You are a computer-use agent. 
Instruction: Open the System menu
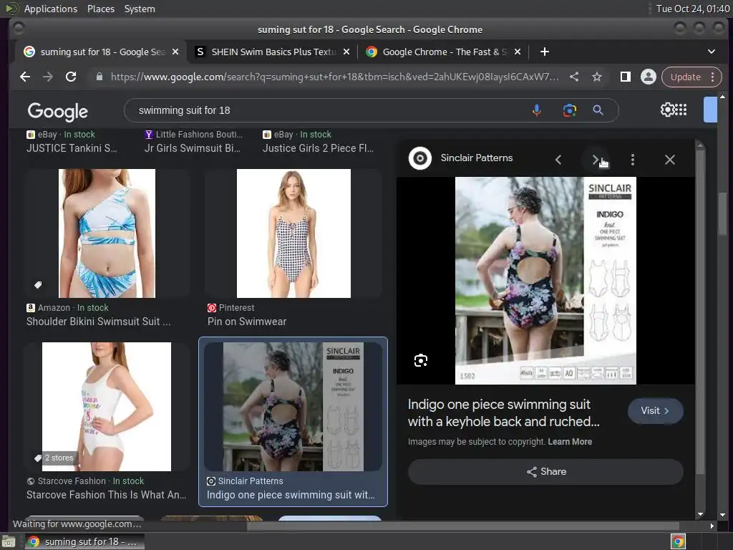tap(140, 9)
